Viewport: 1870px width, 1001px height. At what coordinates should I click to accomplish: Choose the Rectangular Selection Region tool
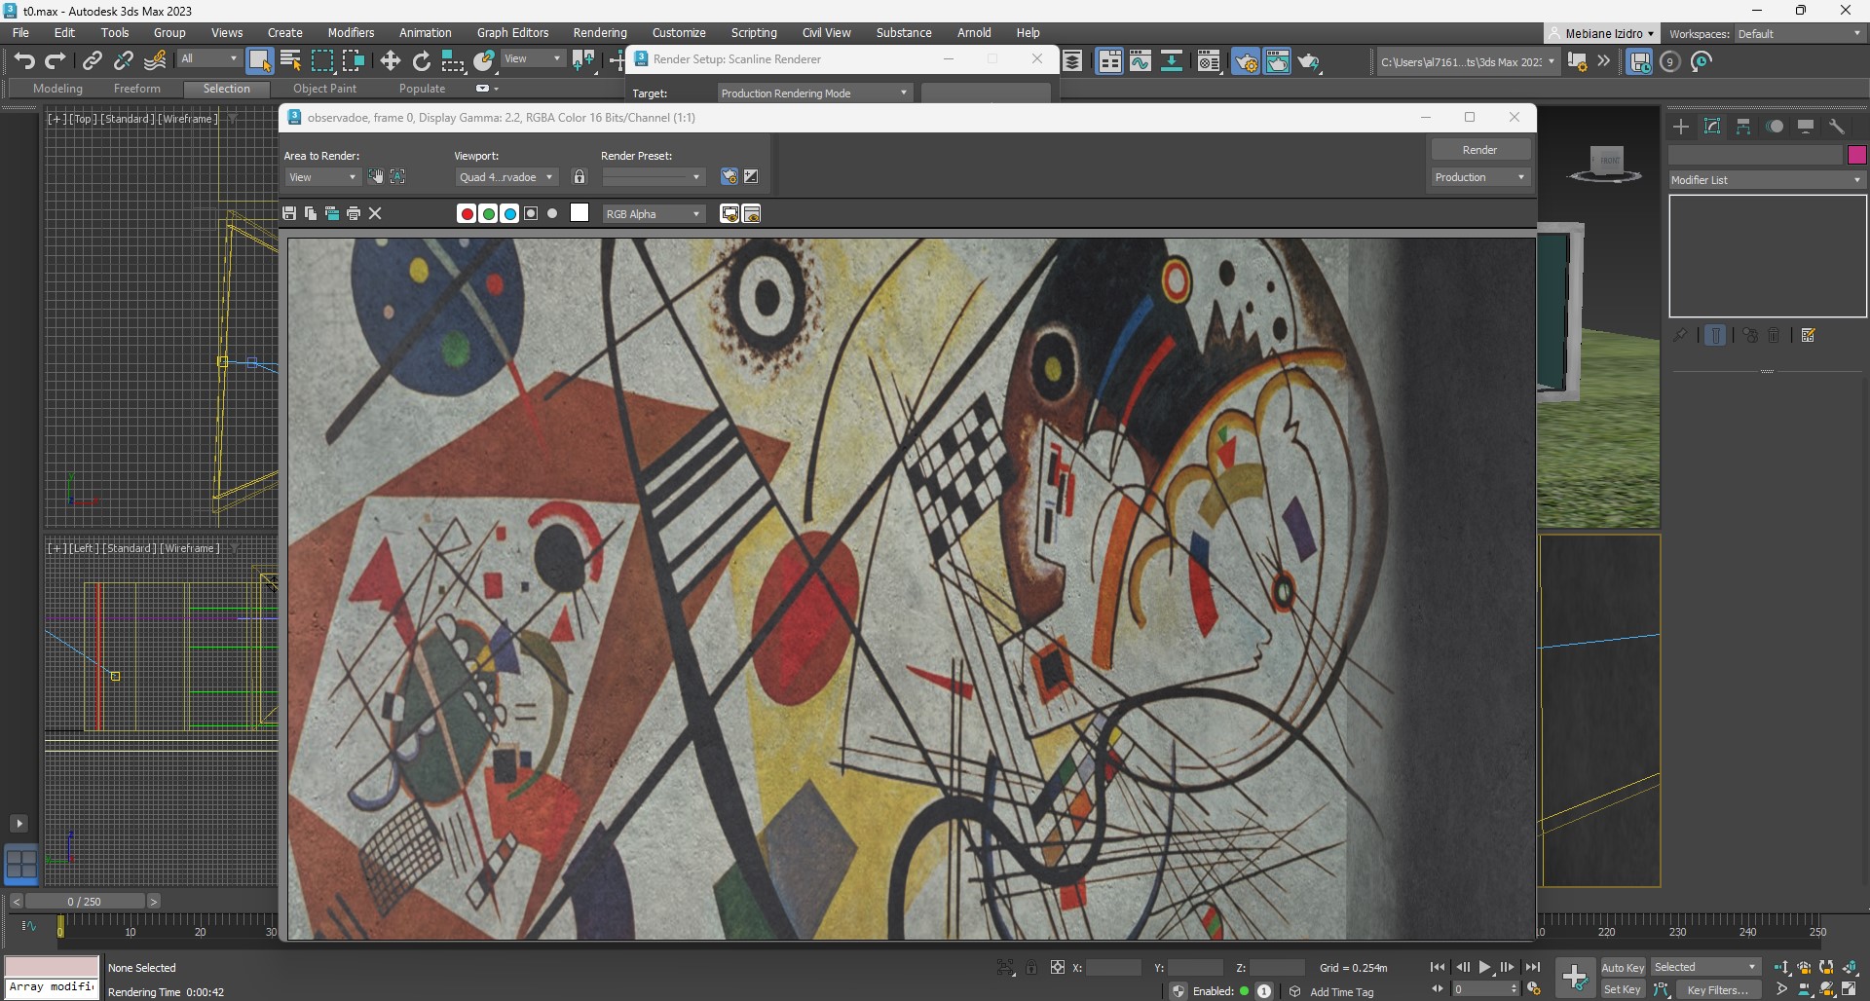tap(321, 61)
